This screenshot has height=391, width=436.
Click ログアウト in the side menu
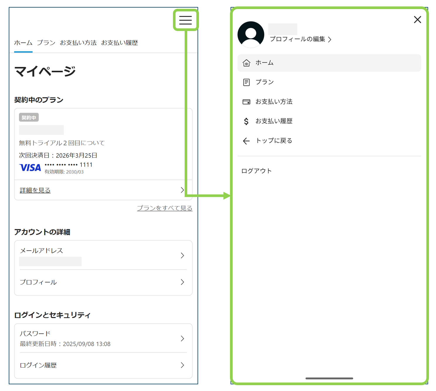click(256, 171)
